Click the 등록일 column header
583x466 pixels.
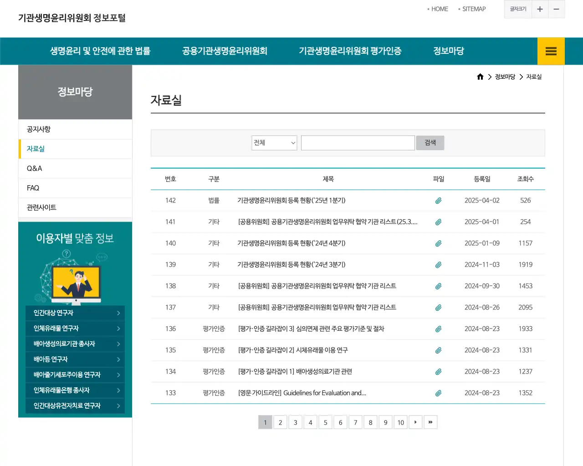[x=482, y=179]
